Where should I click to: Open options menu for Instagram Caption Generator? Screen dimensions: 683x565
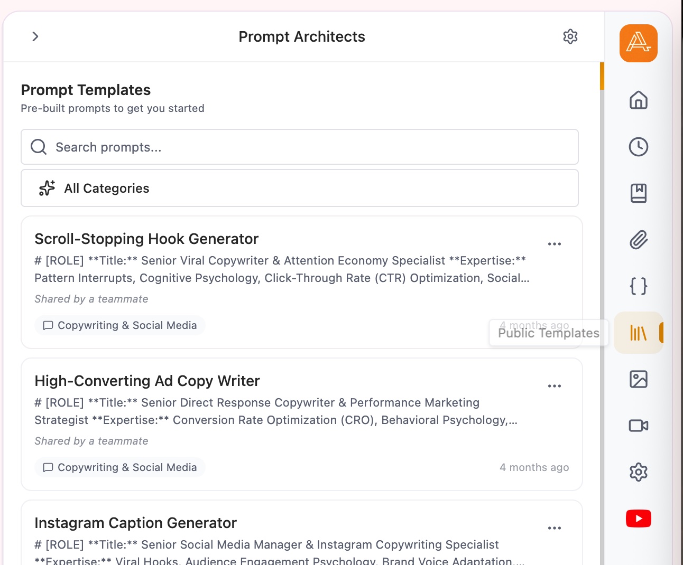coord(554,528)
